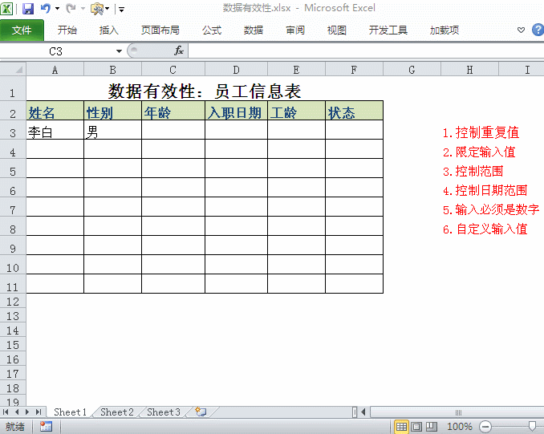The width and height of the screenshot is (544, 434).
Task: Select the 状态 header cell
Action: coord(354,111)
